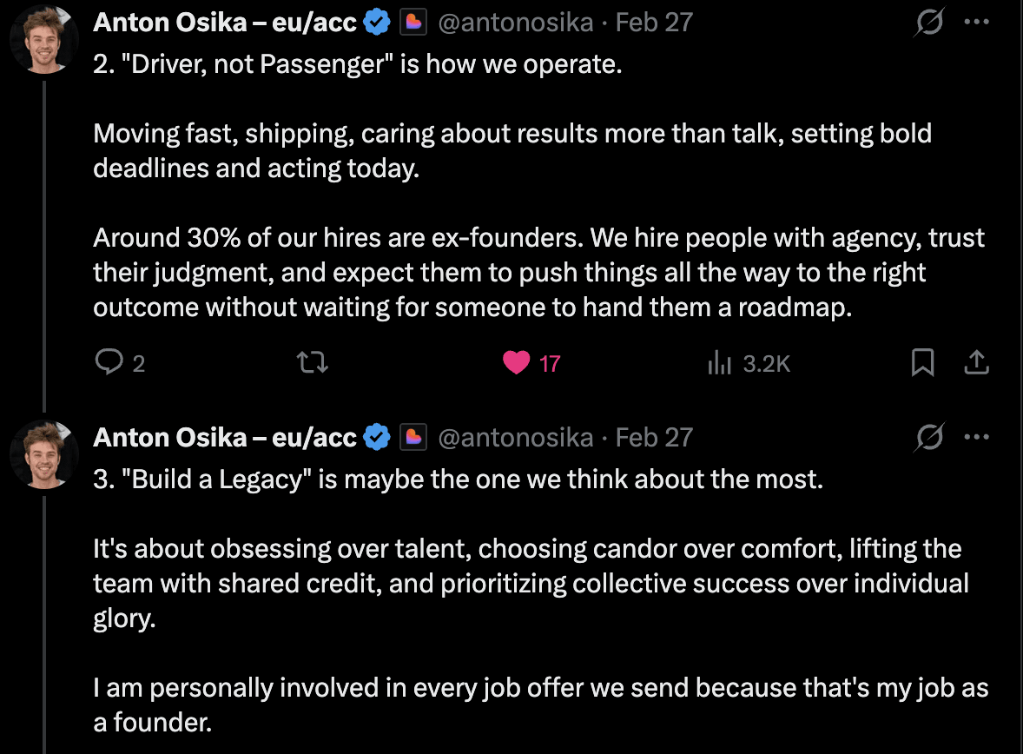Open Anton Osika's avatar on first tweet
Screen dimensions: 1023x754
click(x=44, y=39)
